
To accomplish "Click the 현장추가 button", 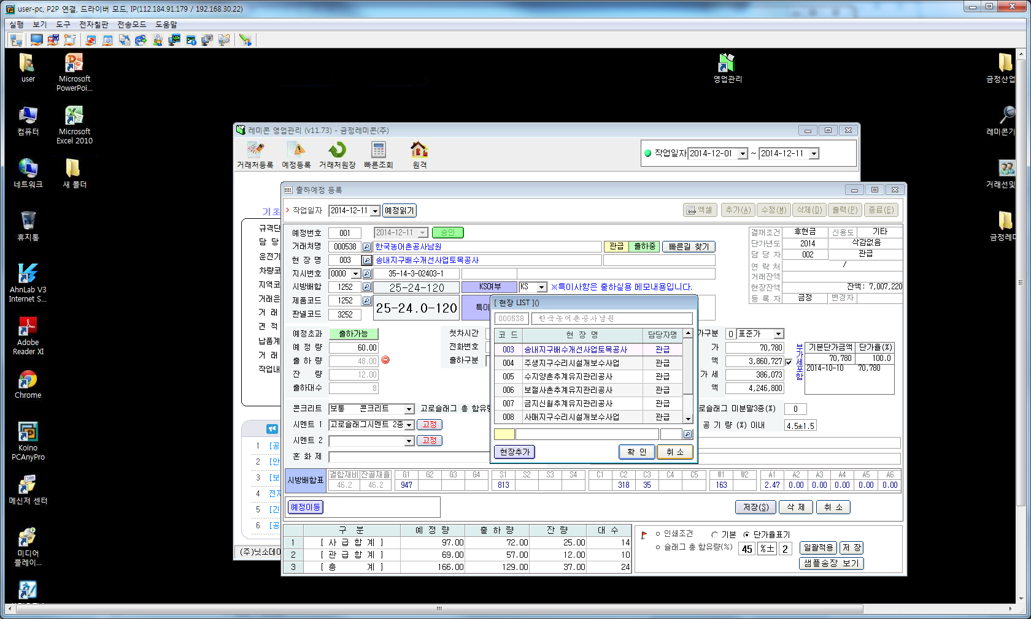I will 514,452.
